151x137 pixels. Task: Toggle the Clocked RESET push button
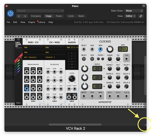click(x=84, y=59)
